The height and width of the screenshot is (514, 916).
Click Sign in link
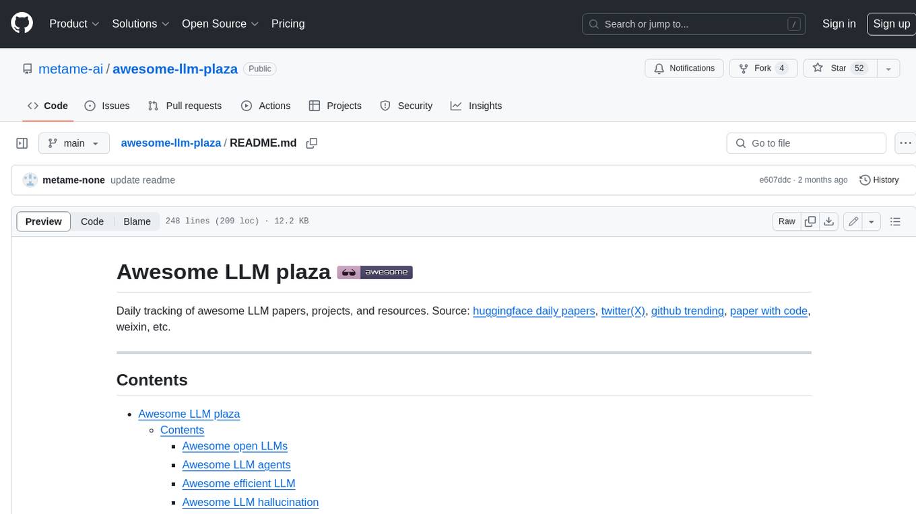tap(839, 24)
